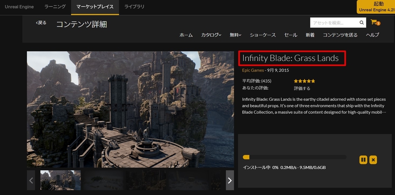Select the fourth dark thumbnail
Viewport: 395px width, 195px height.
pyautogui.click(x=189, y=180)
